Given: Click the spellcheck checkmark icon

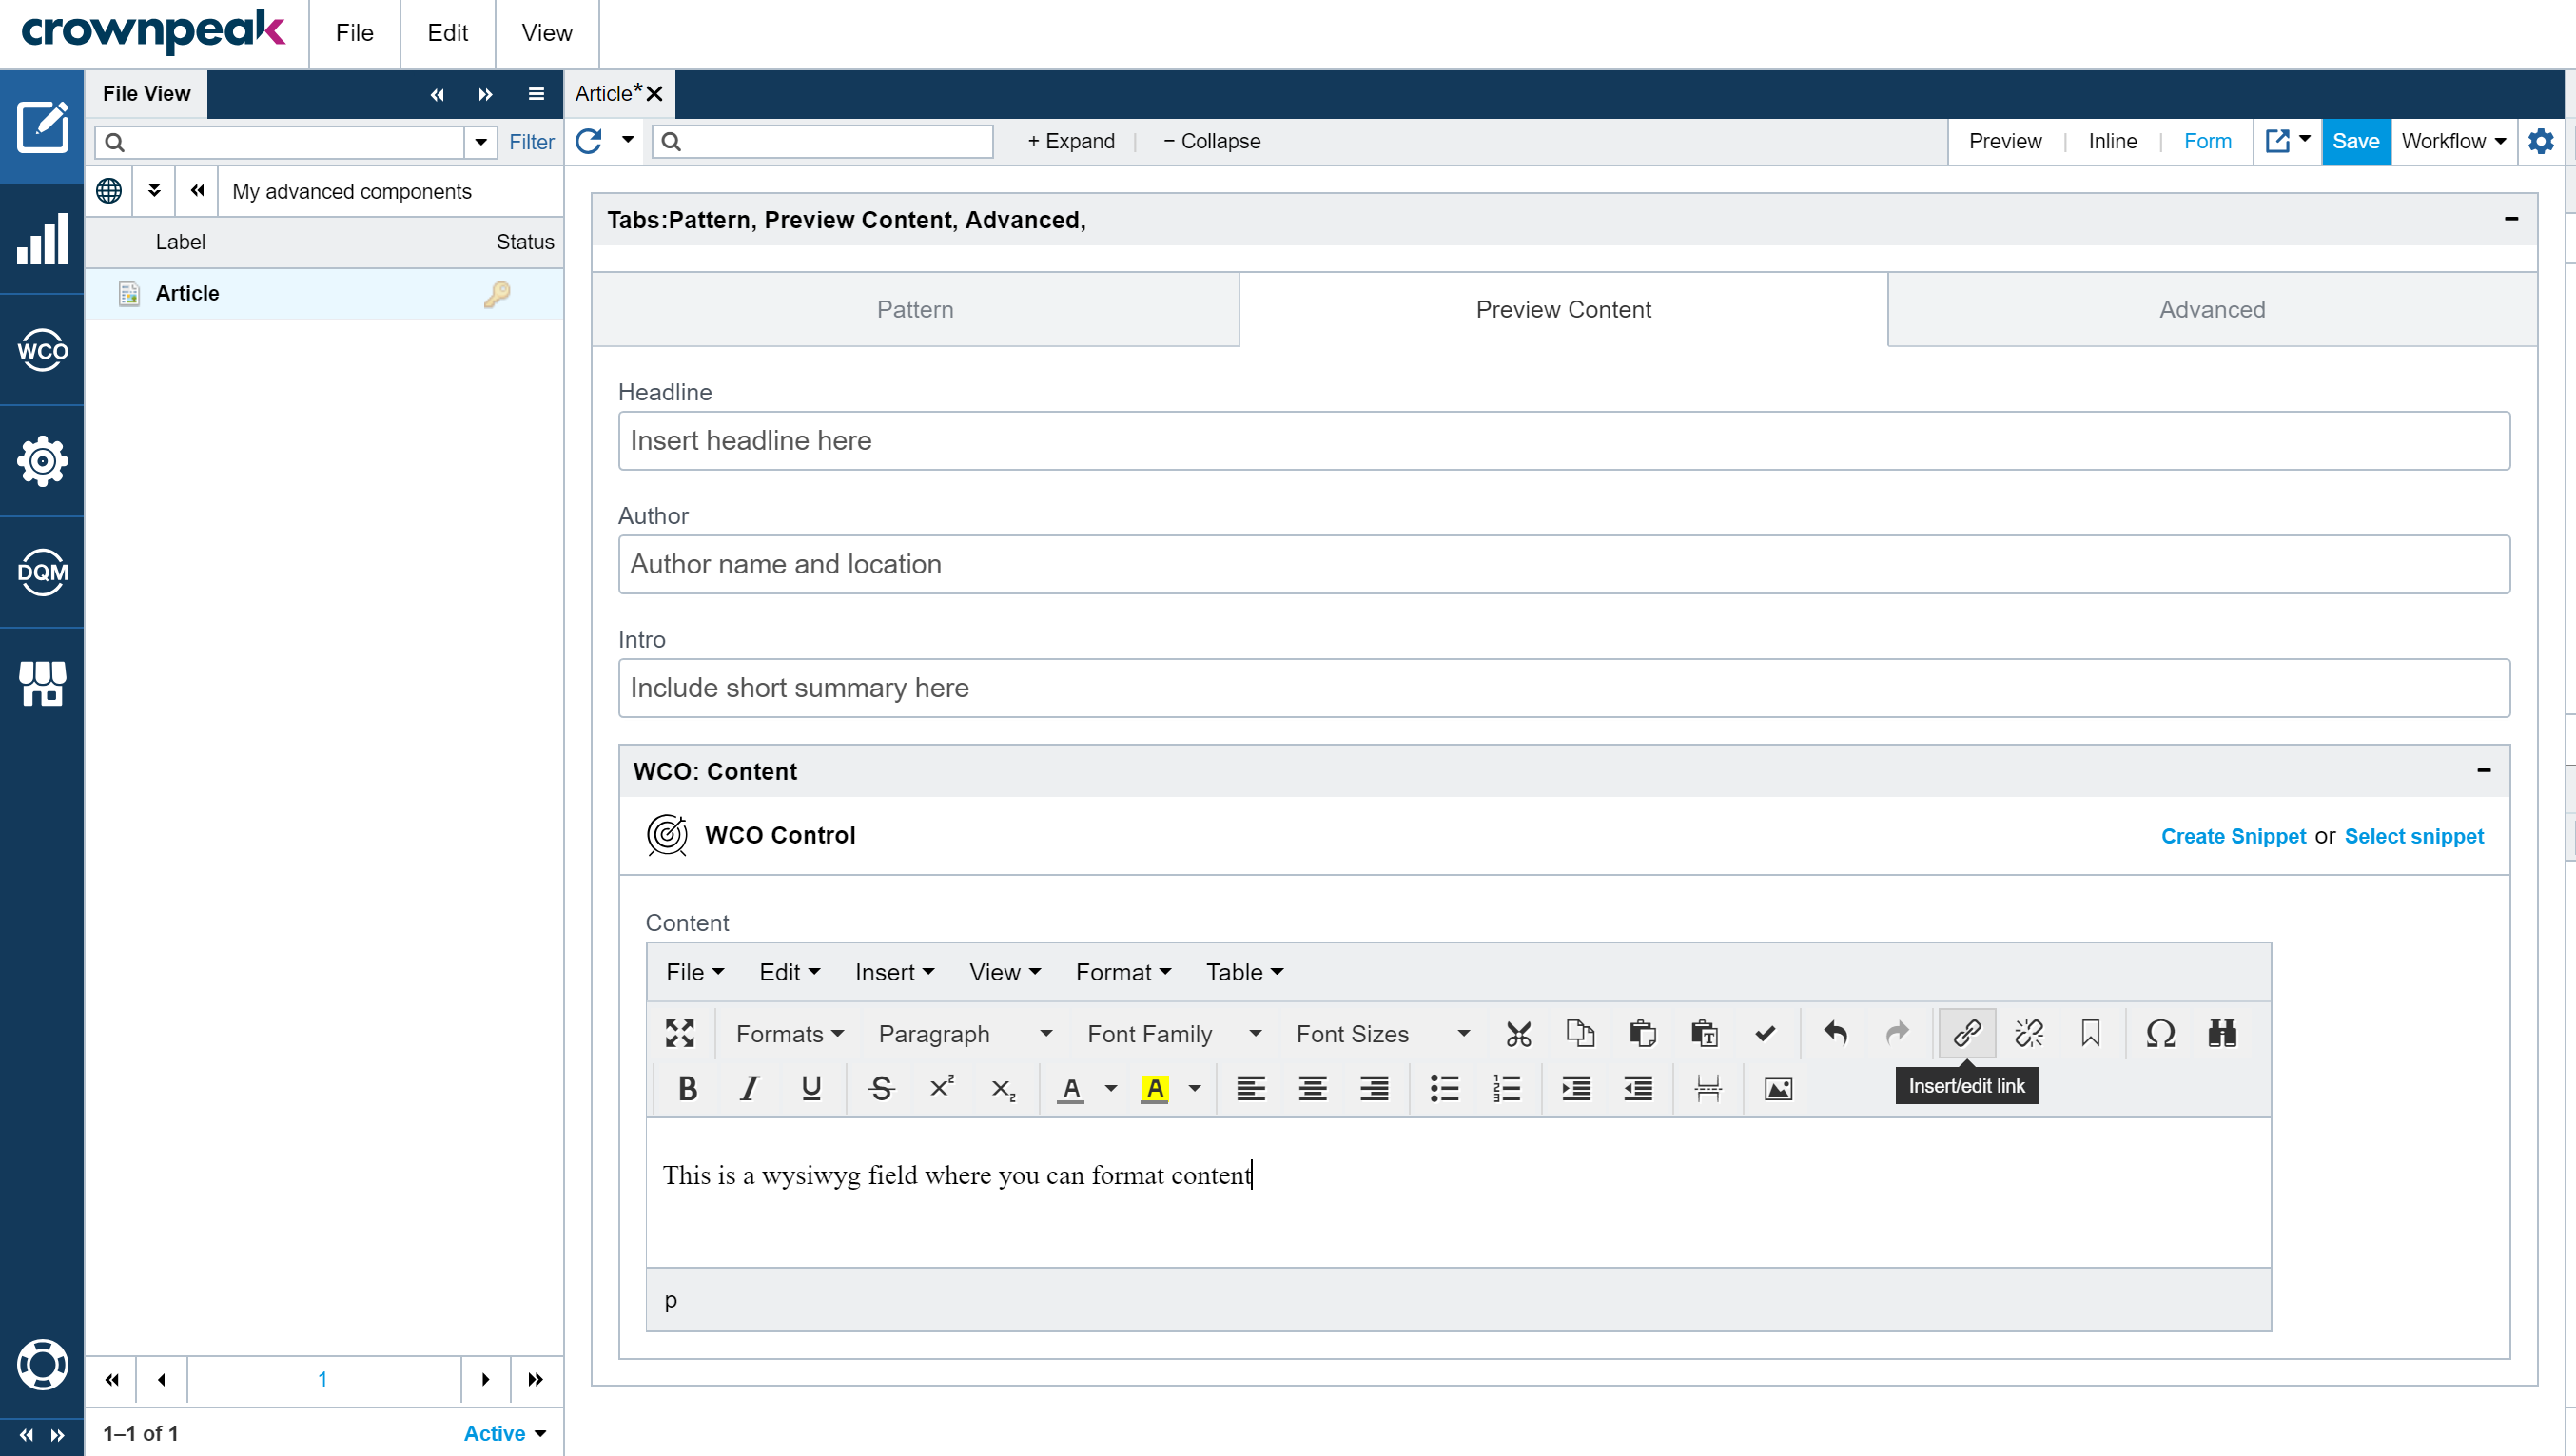Looking at the screenshot, I should 1765,1033.
